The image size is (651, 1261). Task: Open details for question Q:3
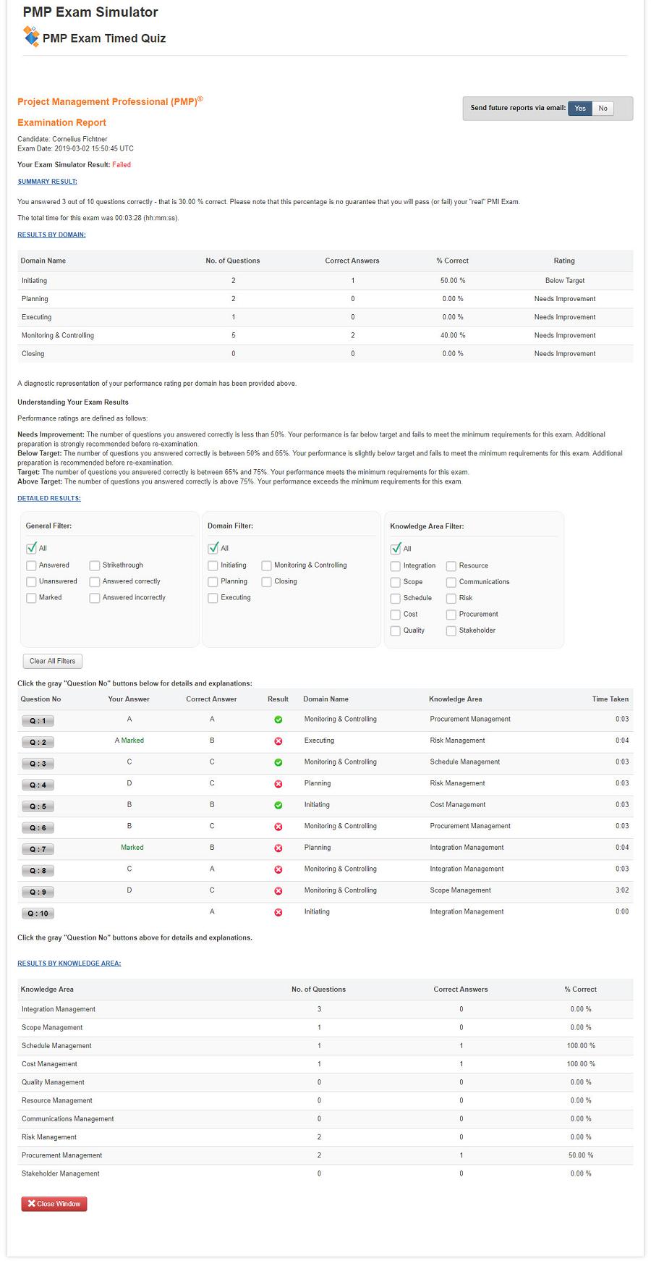coord(38,764)
